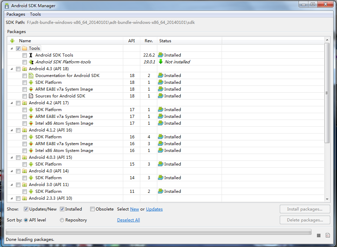Screen dimensions: 337x247
Task: Collapse the Android 4.0 (API 14) group
Action: pyautogui.click(x=12, y=171)
